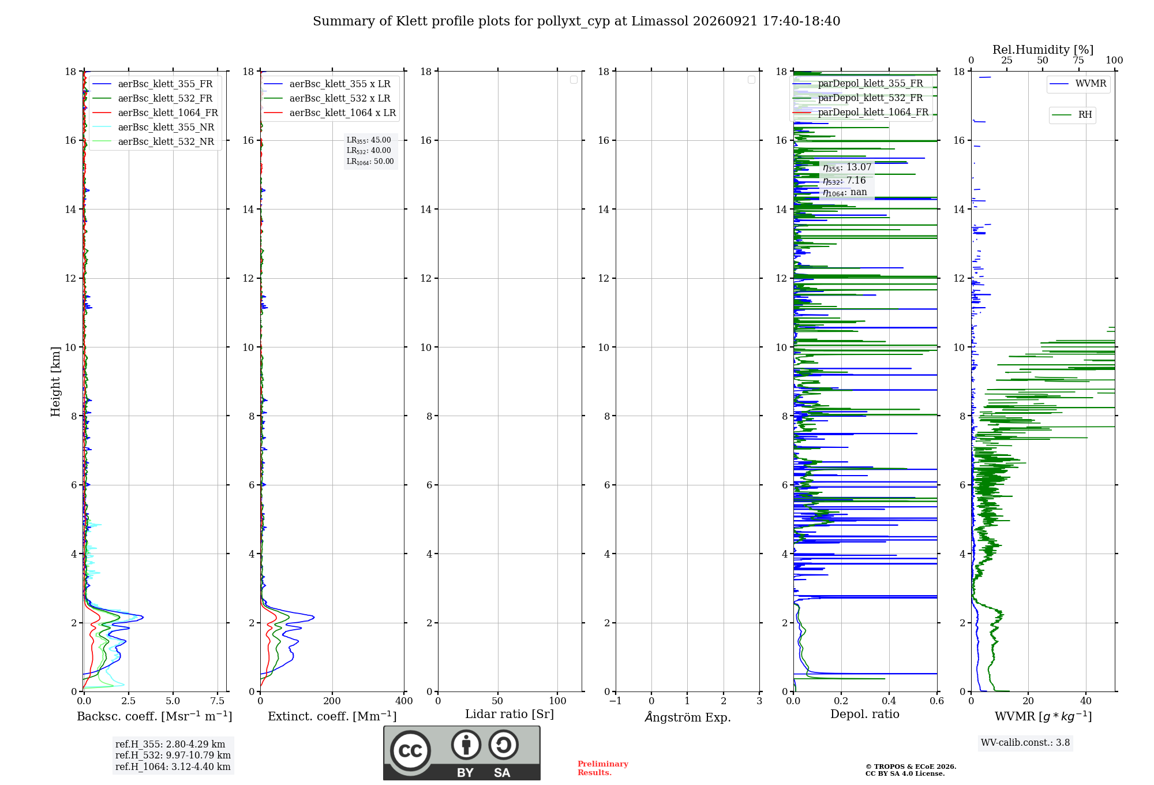Click the Height [km] axis label

point(55,382)
